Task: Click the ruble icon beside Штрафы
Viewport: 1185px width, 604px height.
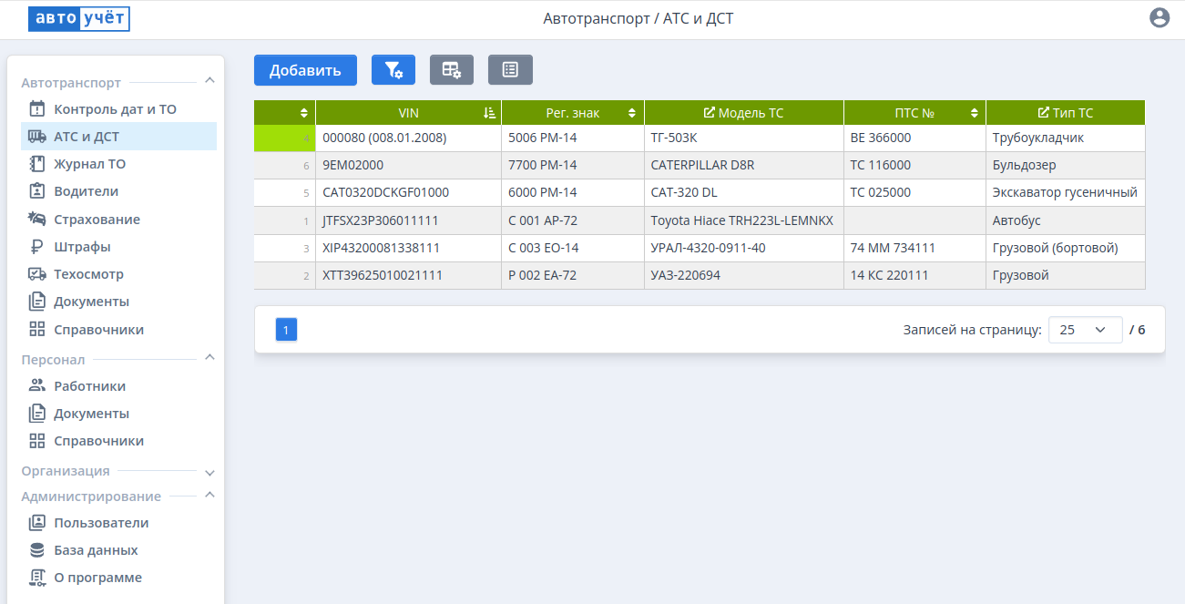Action: point(37,246)
